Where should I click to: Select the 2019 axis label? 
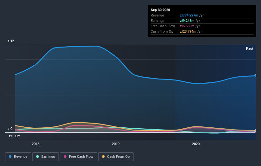pos(116,144)
